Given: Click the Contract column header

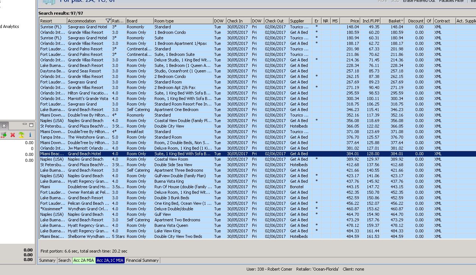Looking at the screenshot, I should [x=444, y=21].
